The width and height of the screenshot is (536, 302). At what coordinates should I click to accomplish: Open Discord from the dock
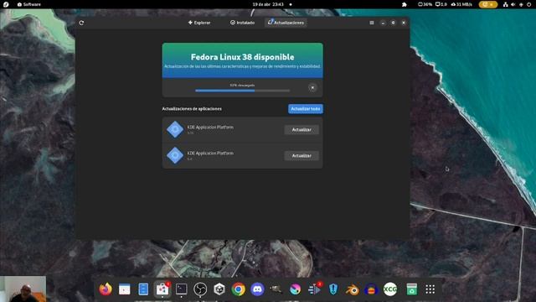point(257,289)
